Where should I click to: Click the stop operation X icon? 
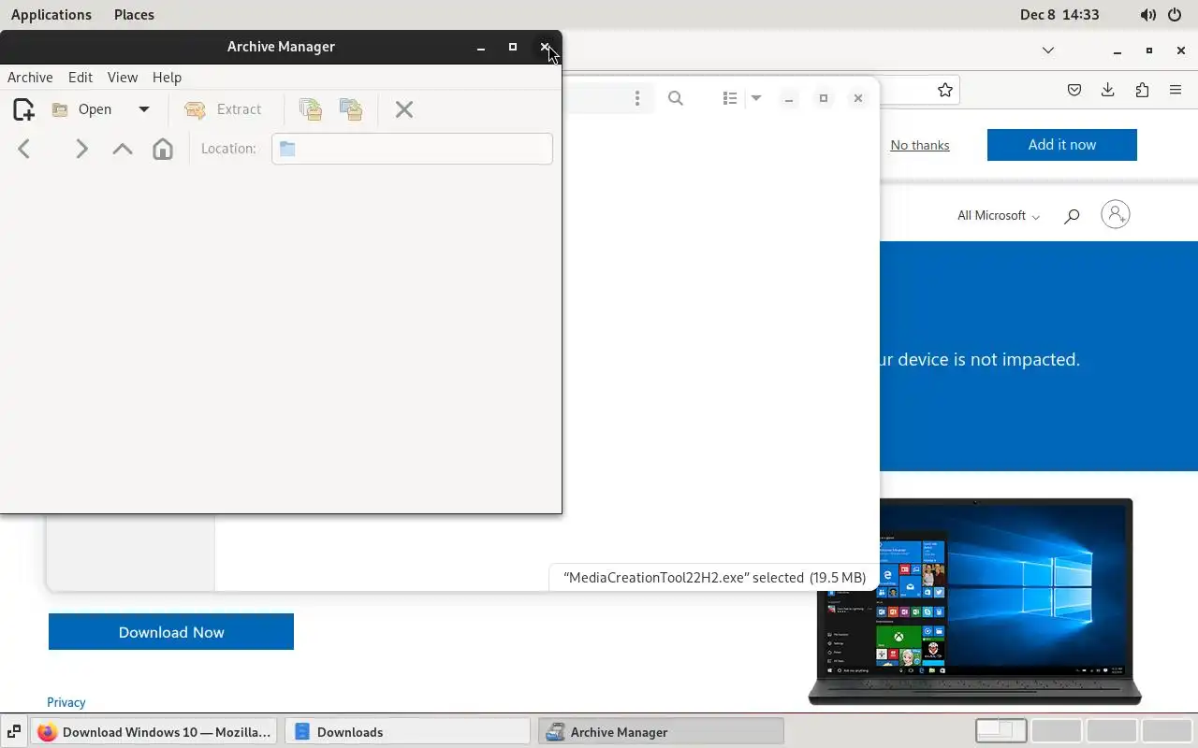tap(404, 109)
